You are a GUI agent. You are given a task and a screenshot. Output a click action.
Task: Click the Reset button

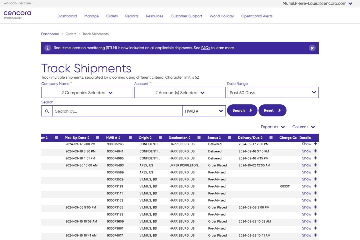pos(272,110)
